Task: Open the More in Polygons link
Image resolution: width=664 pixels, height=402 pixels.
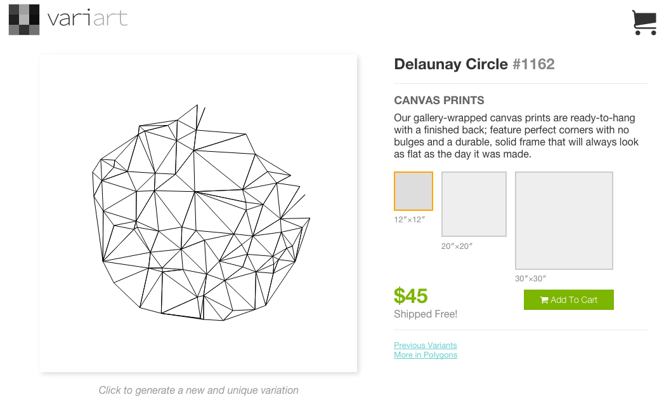Action: tap(426, 355)
